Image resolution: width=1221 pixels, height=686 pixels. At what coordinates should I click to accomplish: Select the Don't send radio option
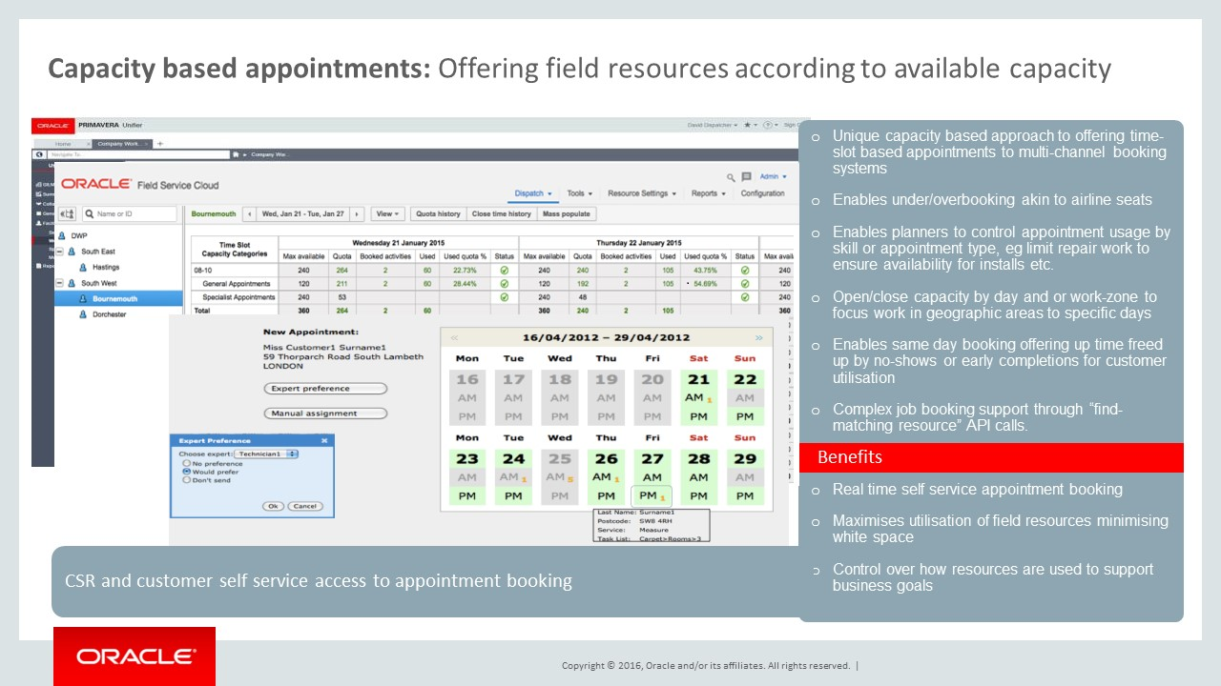[186, 480]
